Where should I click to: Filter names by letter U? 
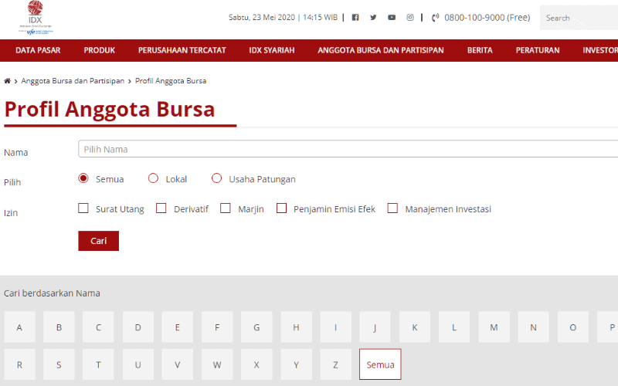point(138,364)
